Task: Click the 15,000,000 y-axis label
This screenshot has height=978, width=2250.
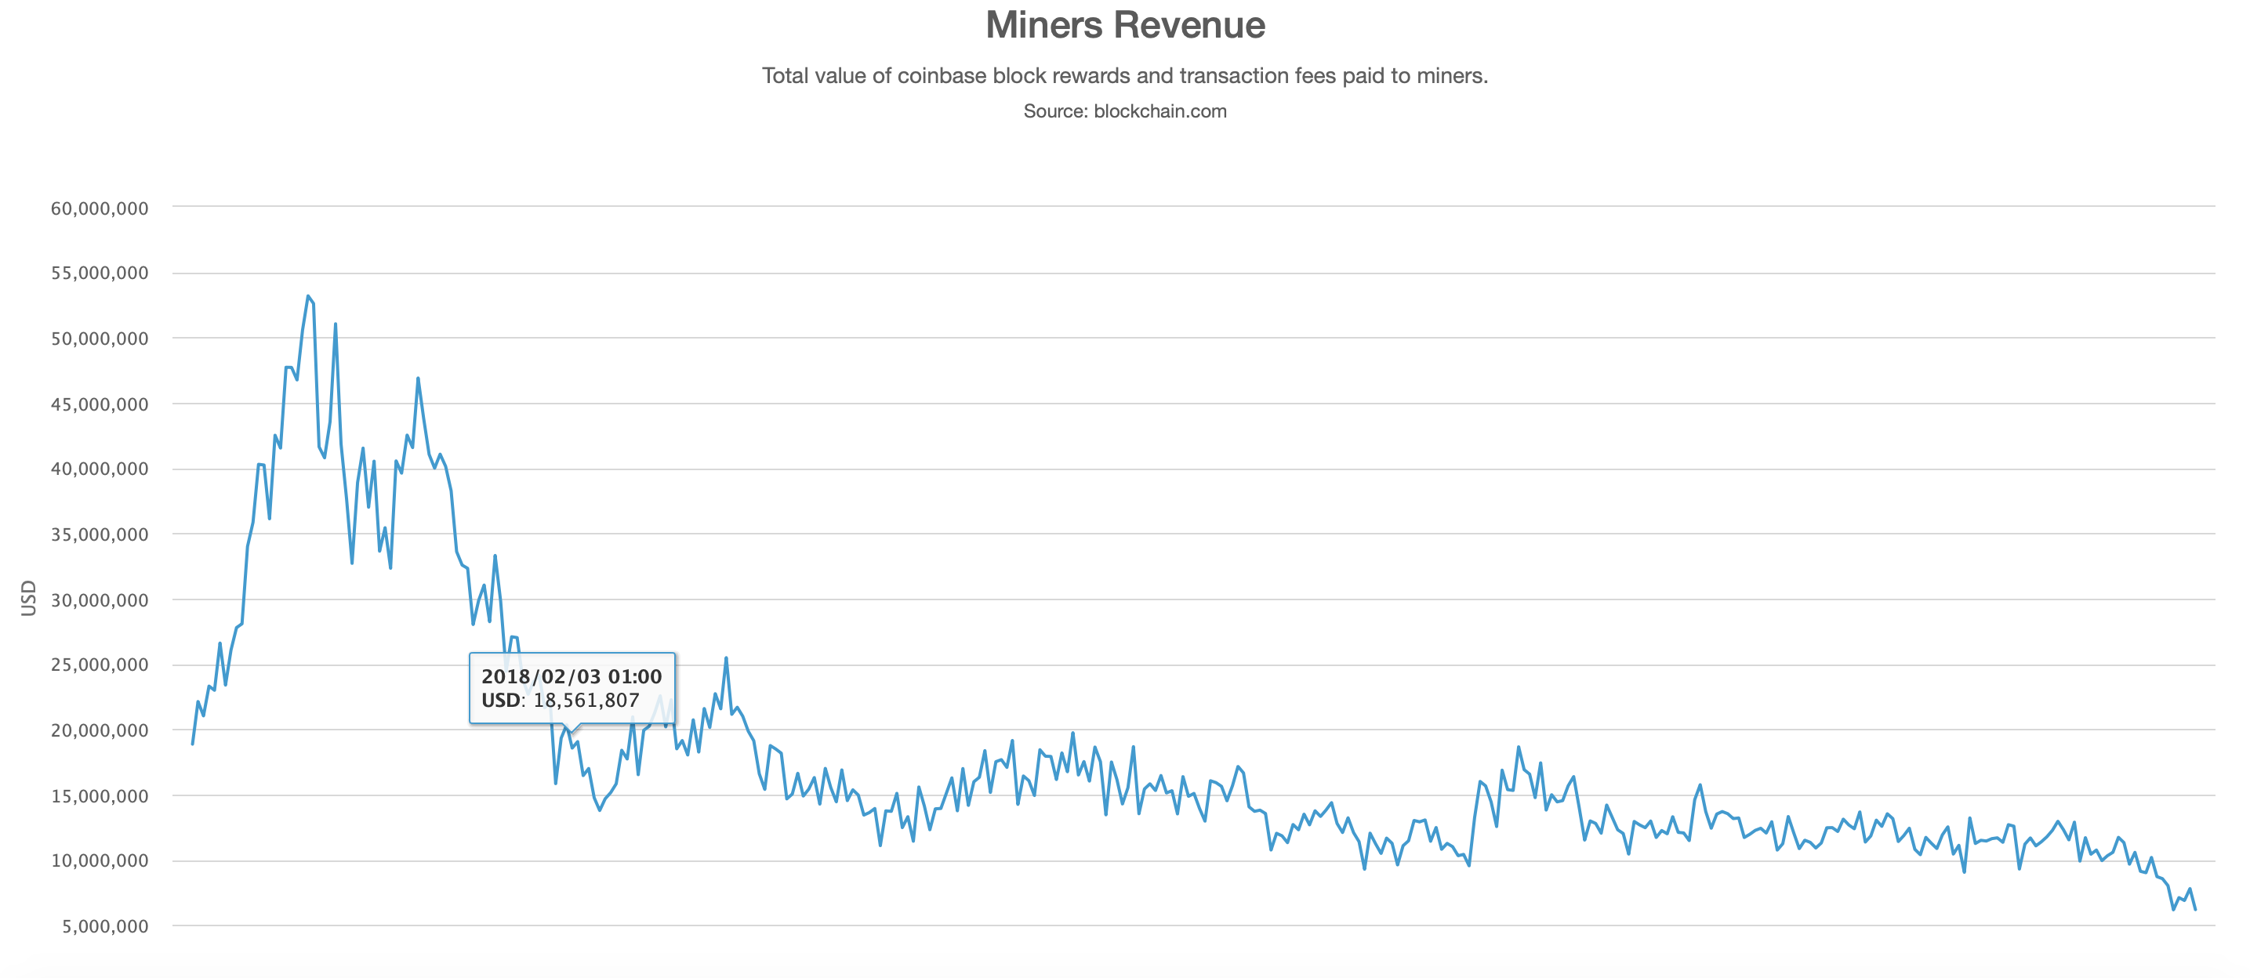Action: coord(100,795)
